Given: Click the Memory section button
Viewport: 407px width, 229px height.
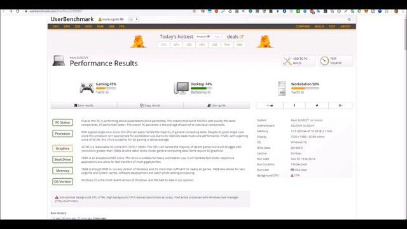Looking at the screenshot, I should [62, 170].
